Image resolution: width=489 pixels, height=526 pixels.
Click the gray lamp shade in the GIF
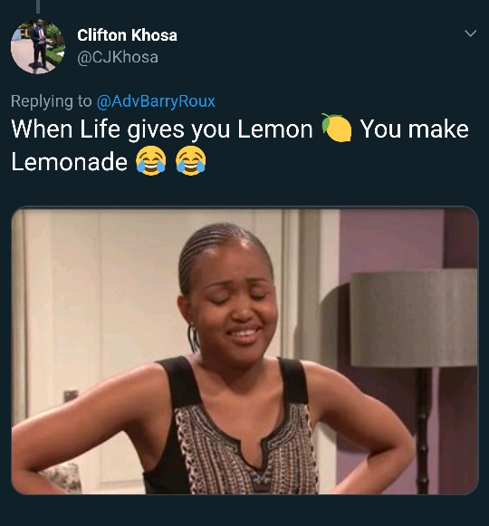414,317
